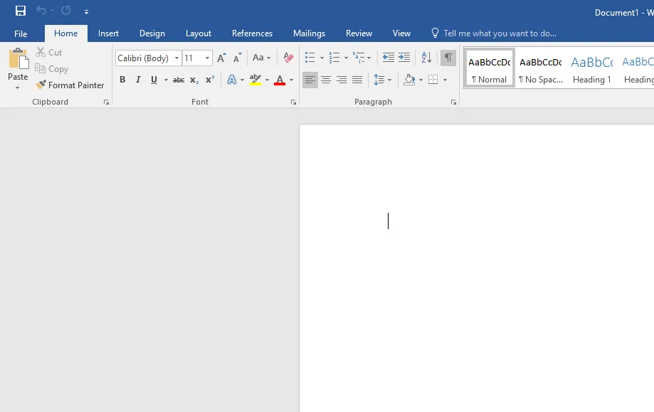Toggle Superscript formatting

click(x=210, y=80)
